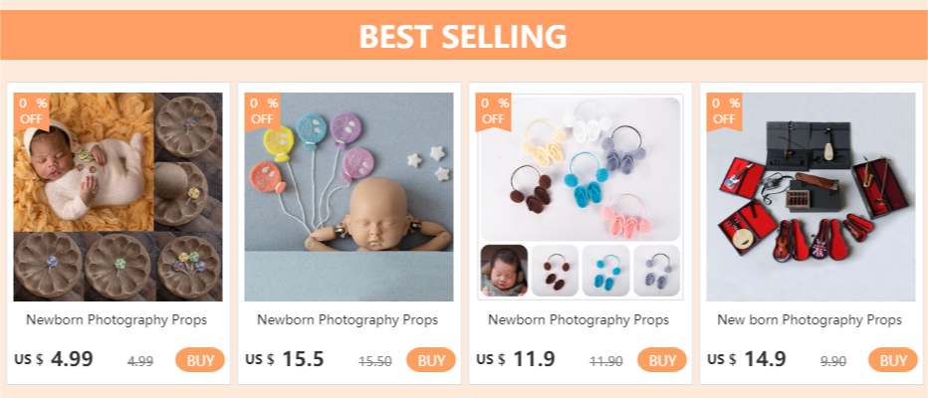Open the felt balloons product image
Screen dimensions: 928x398
348,197
